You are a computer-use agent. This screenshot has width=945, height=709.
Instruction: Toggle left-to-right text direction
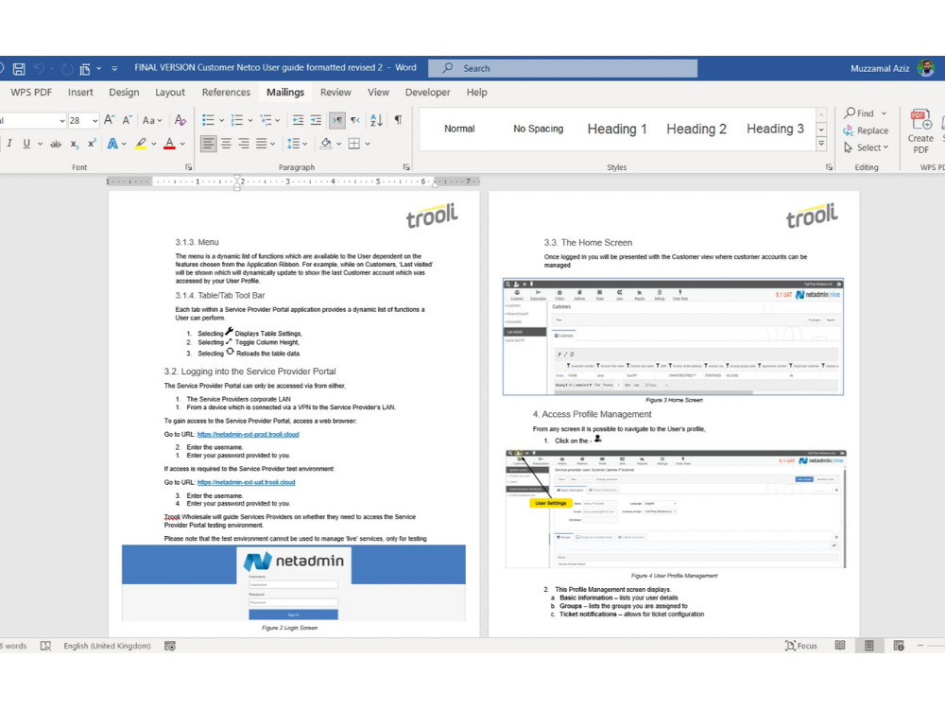click(x=337, y=120)
